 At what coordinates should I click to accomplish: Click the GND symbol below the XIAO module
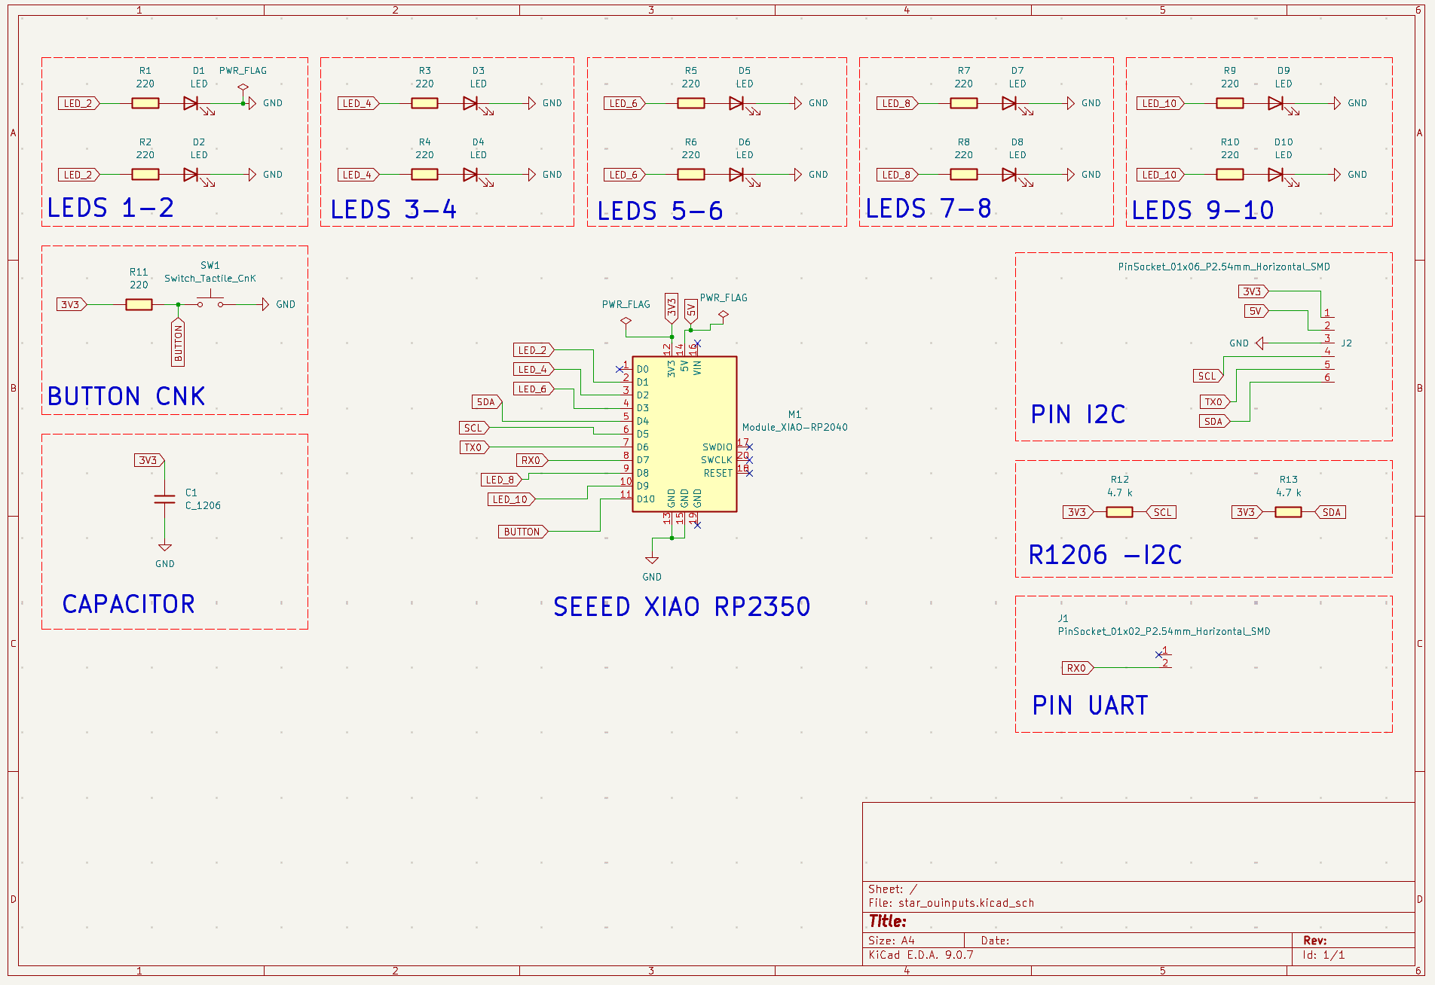(x=652, y=560)
